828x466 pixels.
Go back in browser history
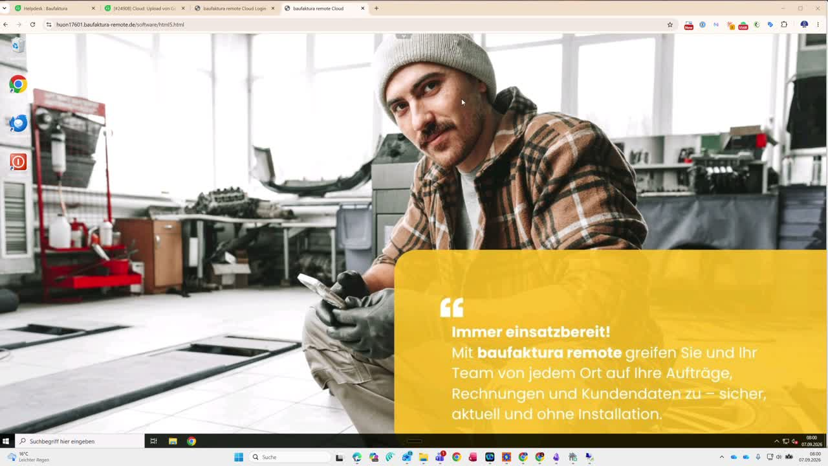click(x=6, y=25)
